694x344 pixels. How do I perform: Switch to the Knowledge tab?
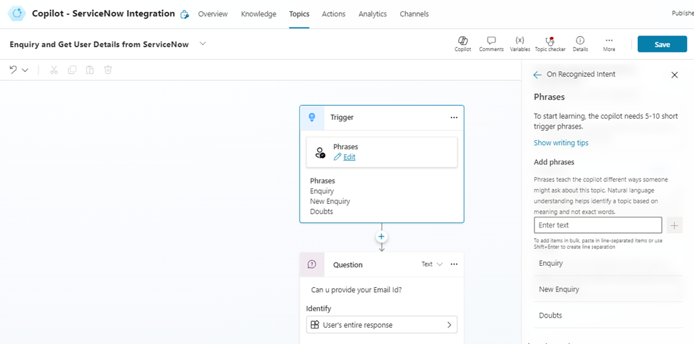pos(258,14)
